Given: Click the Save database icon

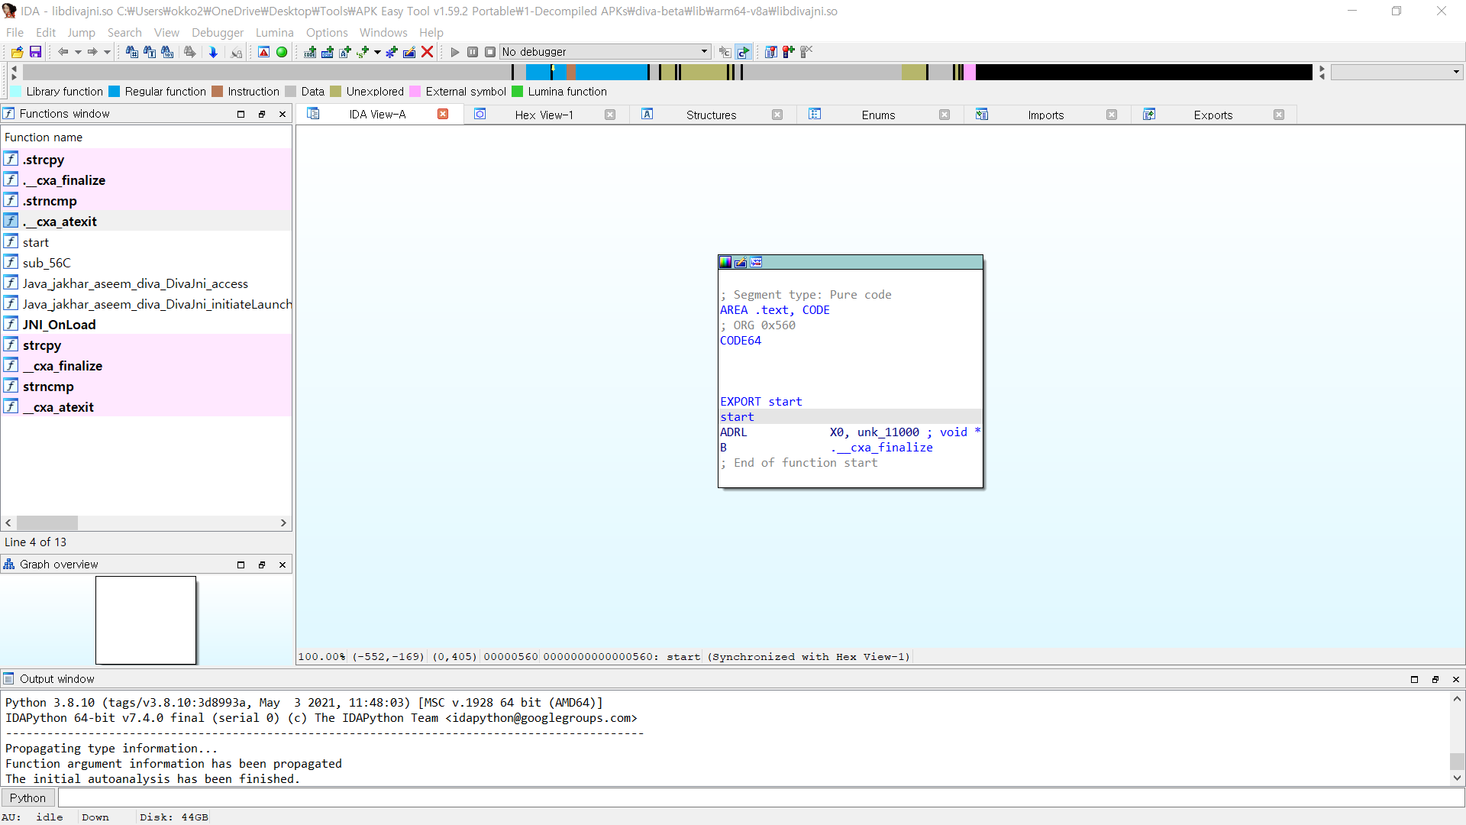Looking at the screenshot, I should tap(35, 52).
